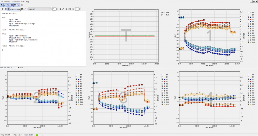Uncheck F9 in sensor 1 plot legend
258x136 pixels.
(248, 31)
